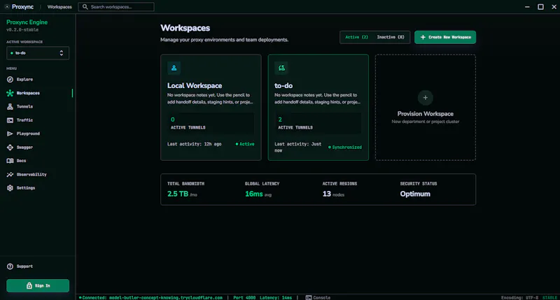Open the Console button in status bar
This screenshot has width=560, height=300.
tap(318, 297)
